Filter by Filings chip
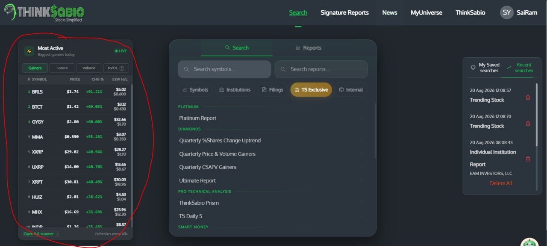 (273, 90)
